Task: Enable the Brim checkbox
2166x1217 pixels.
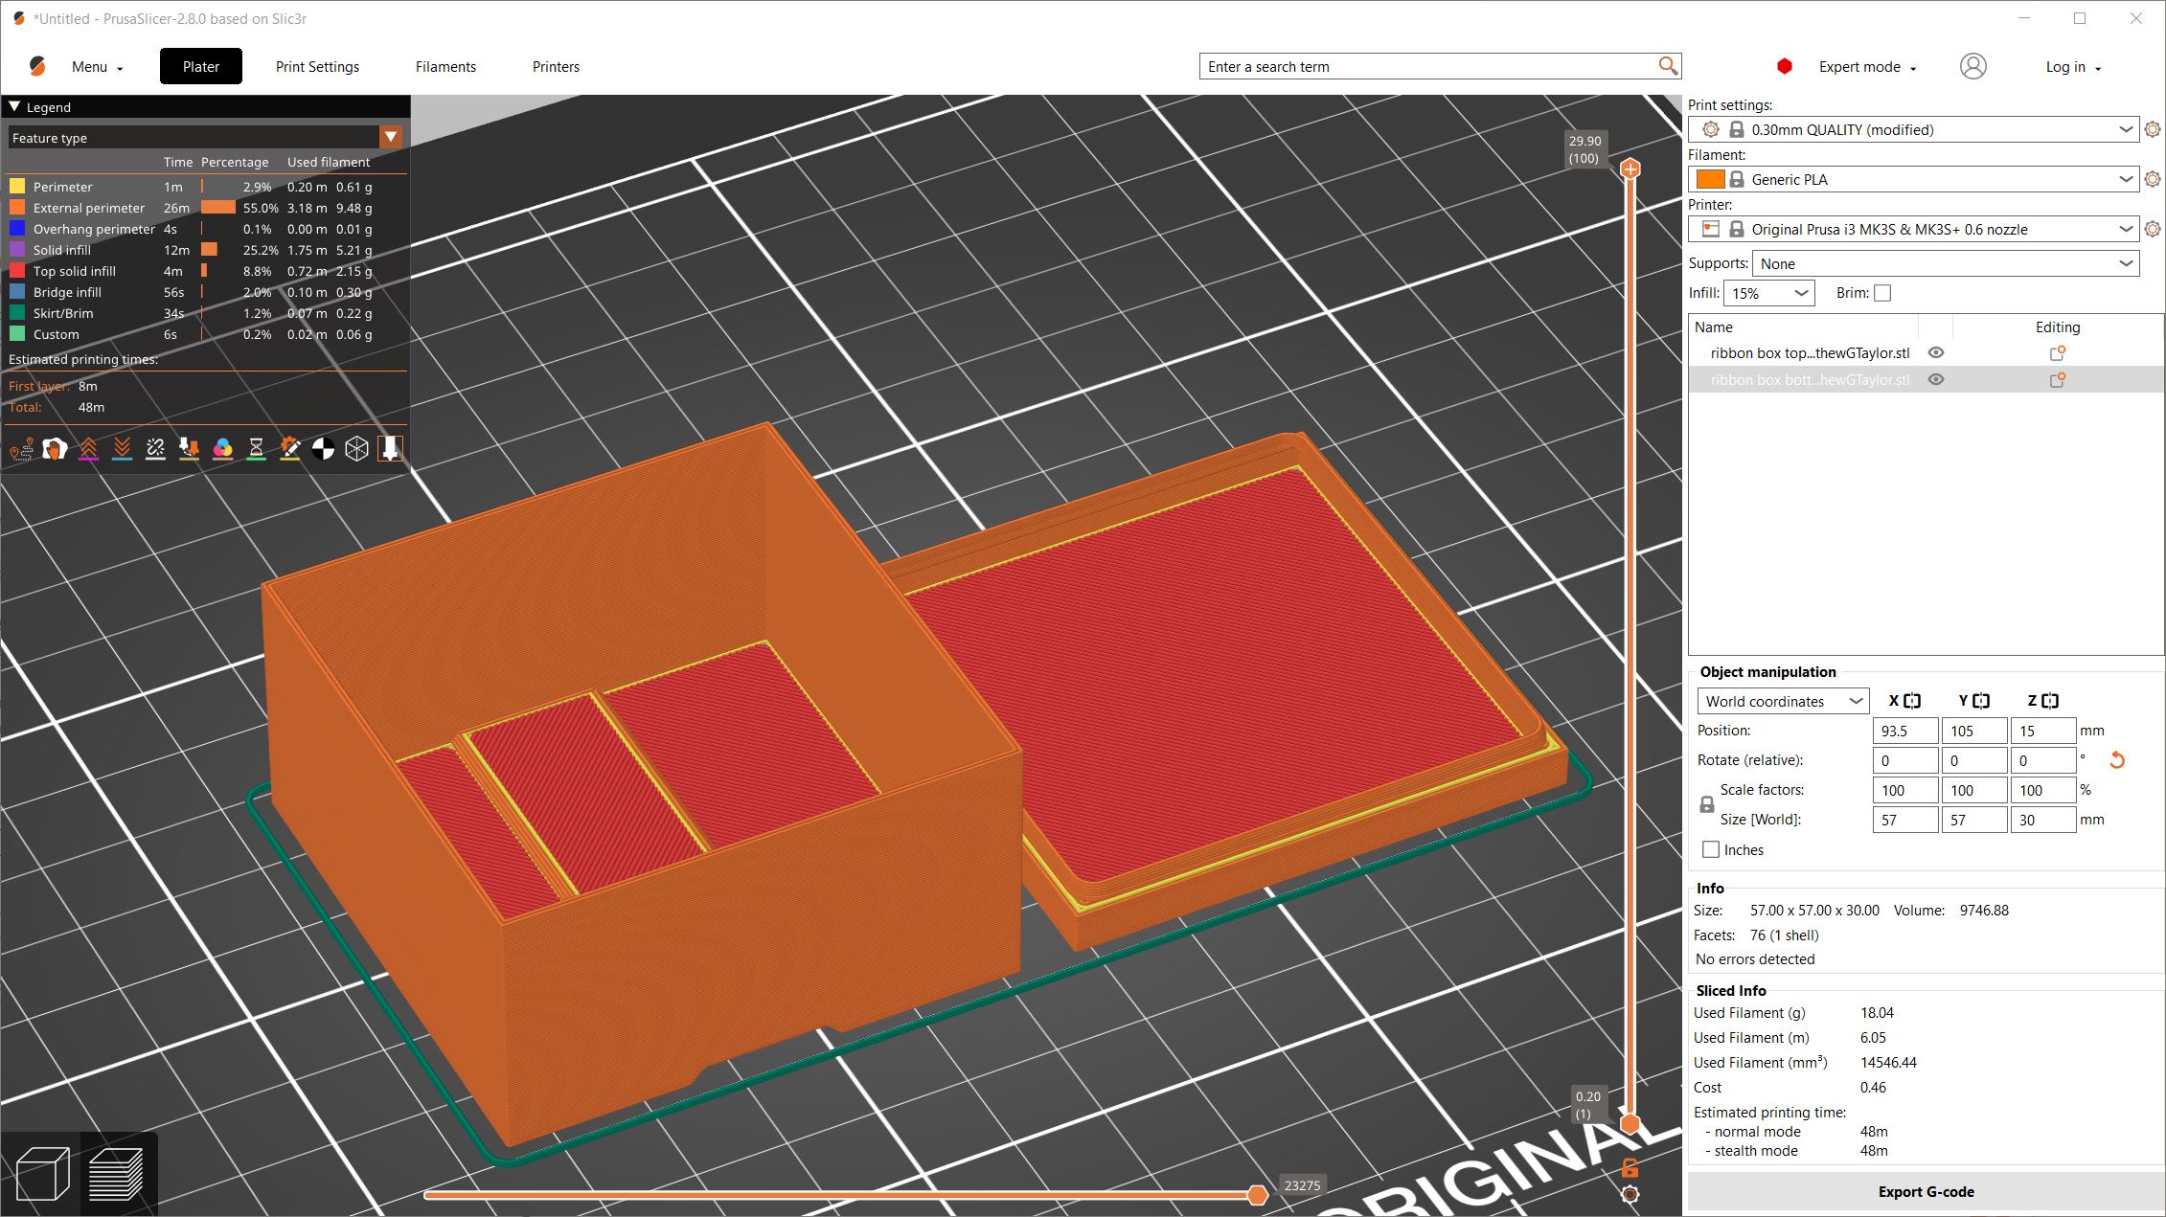Action: (x=1882, y=293)
